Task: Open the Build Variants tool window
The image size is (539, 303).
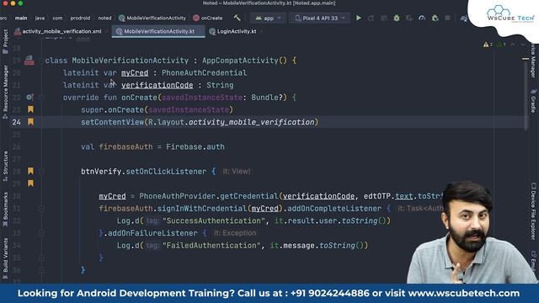Action: tap(5, 258)
